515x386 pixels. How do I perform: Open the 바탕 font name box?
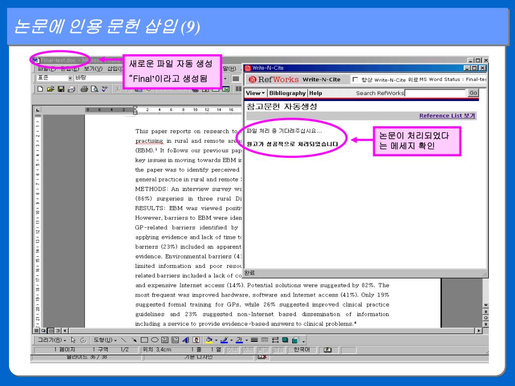coord(99,78)
